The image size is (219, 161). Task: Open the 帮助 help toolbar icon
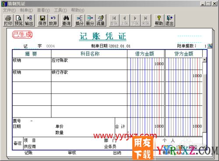point(159,20)
